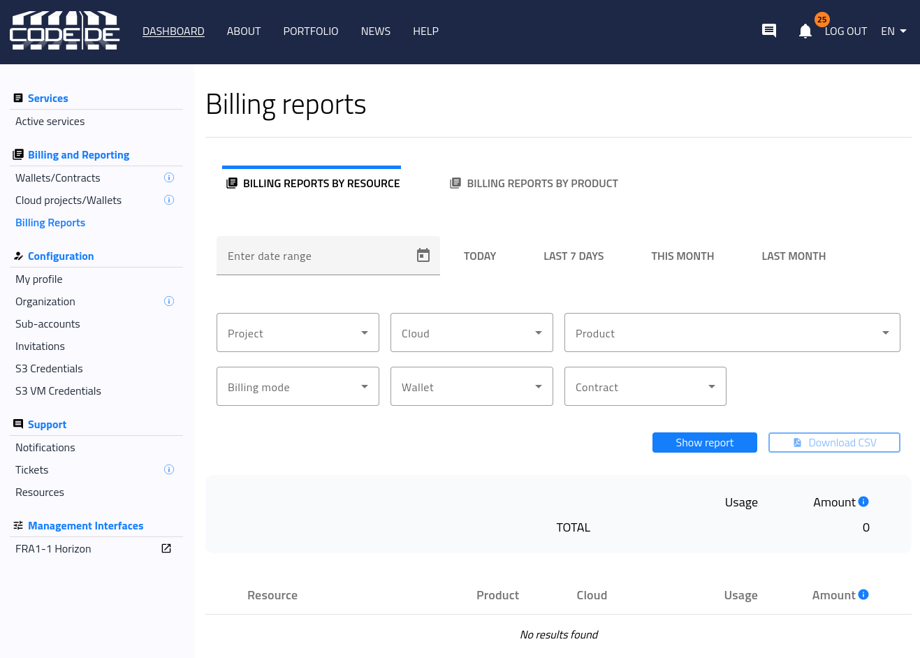Viewport: 920px width, 658px height.
Task: Click info icon beside Tickets
Action: pyautogui.click(x=168, y=470)
